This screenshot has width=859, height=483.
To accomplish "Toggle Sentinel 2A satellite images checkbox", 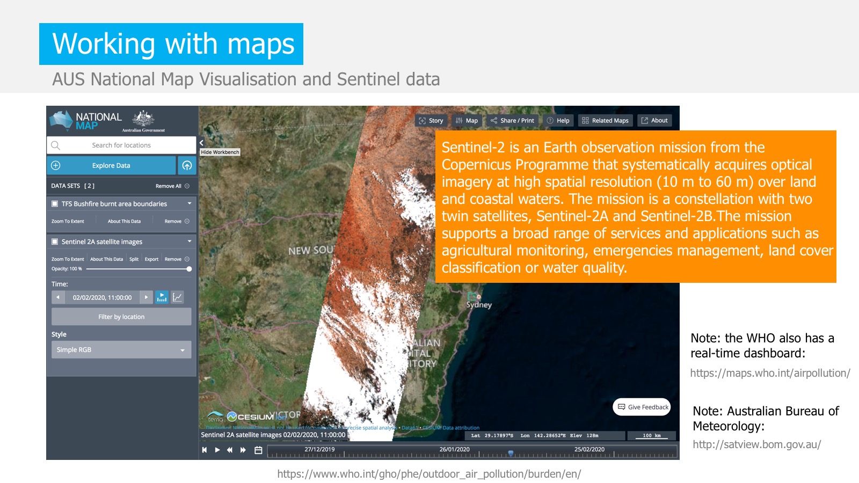I will pyautogui.click(x=55, y=242).
